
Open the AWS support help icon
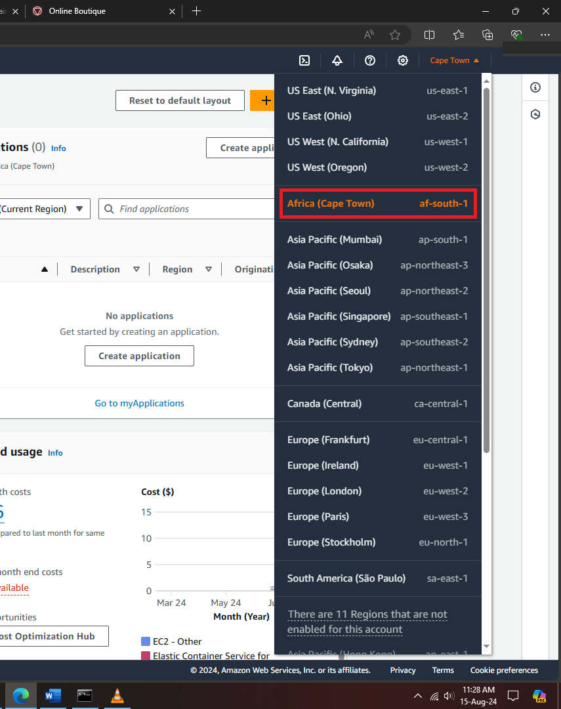pyautogui.click(x=370, y=60)
